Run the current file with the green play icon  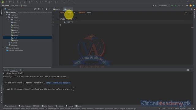click(x=172, y=5)
